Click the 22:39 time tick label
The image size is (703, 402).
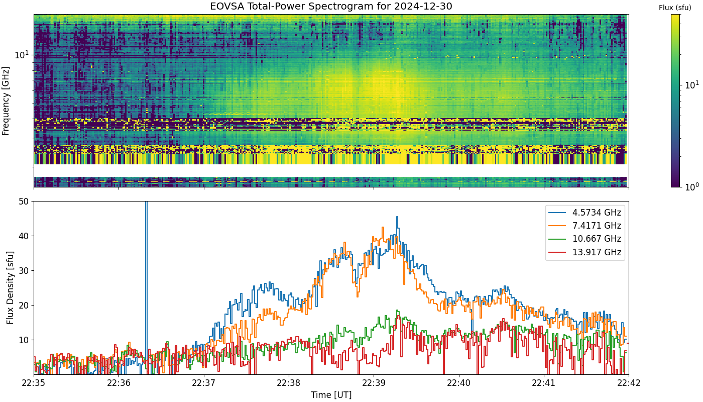[374, 383]
